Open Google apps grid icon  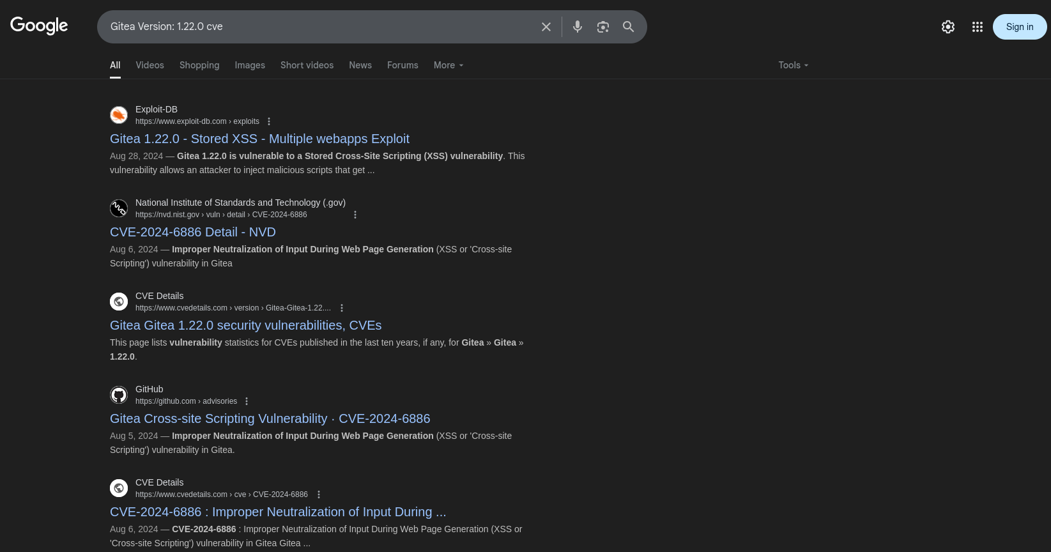click(978, 27)
